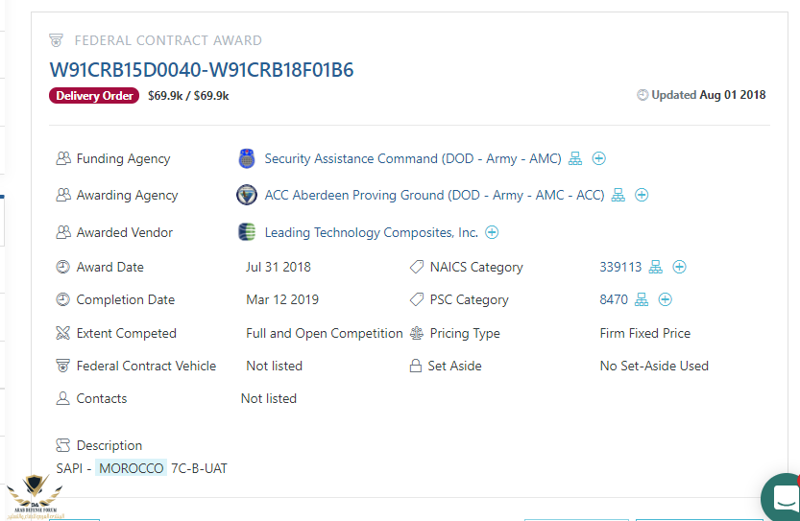Show hierarchy for PSC 8470
Image resolution: width=800 pixels, height=521 pixels.
(642, 299)
